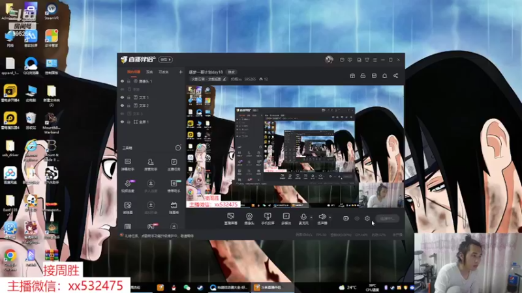Open the 弹幕助手 tool

pyautogui.click(x=127, y=165)
